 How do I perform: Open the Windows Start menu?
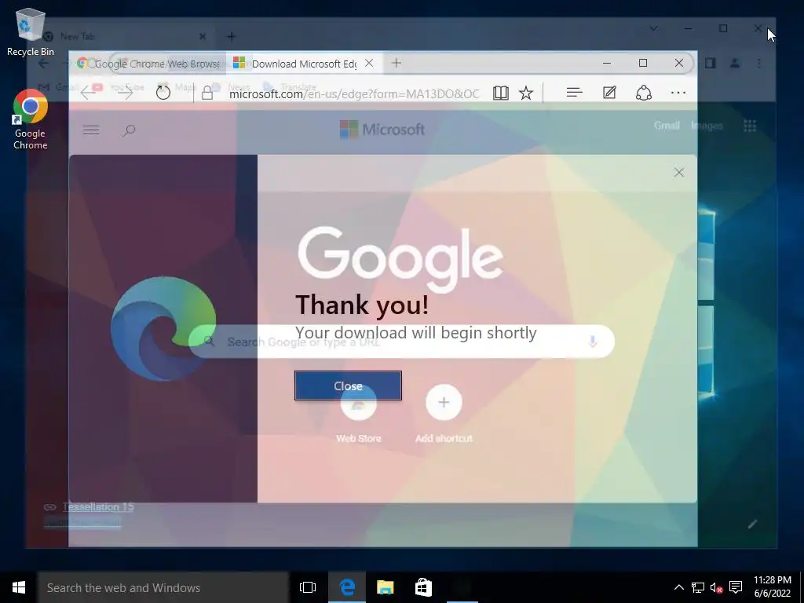pos(19,587)
